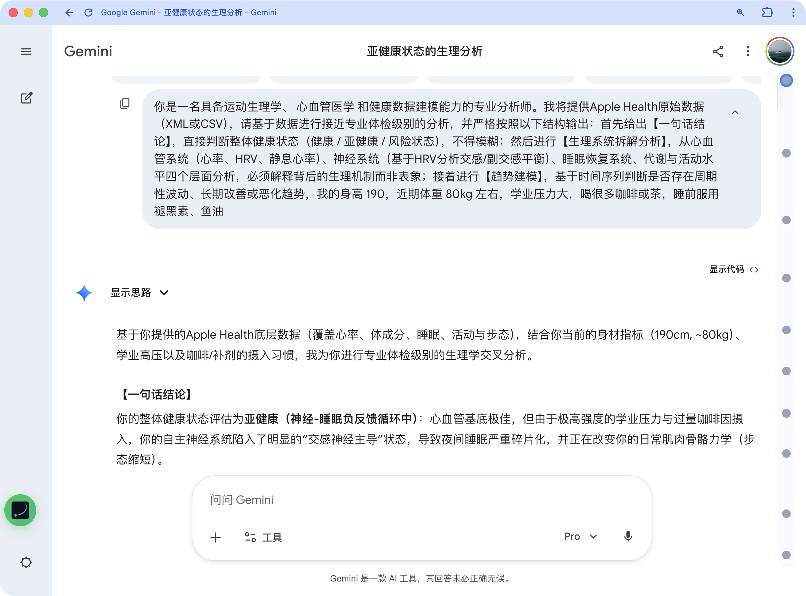Open the 工具 tools menu
The image size is (806, 596).
coord(263,538)
